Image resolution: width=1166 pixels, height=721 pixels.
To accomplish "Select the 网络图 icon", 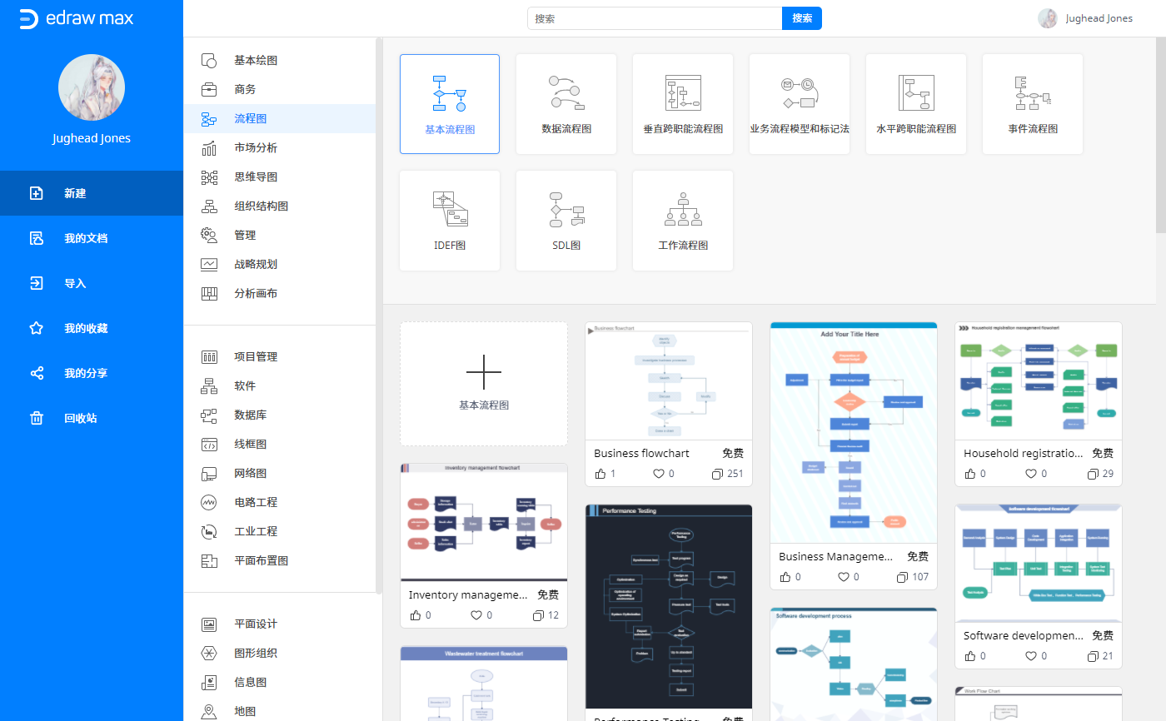I will [209, 474].
